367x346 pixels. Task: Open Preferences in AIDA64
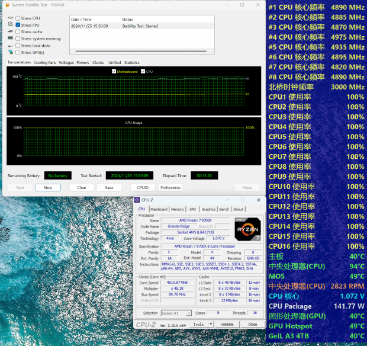tap(170, 187)
